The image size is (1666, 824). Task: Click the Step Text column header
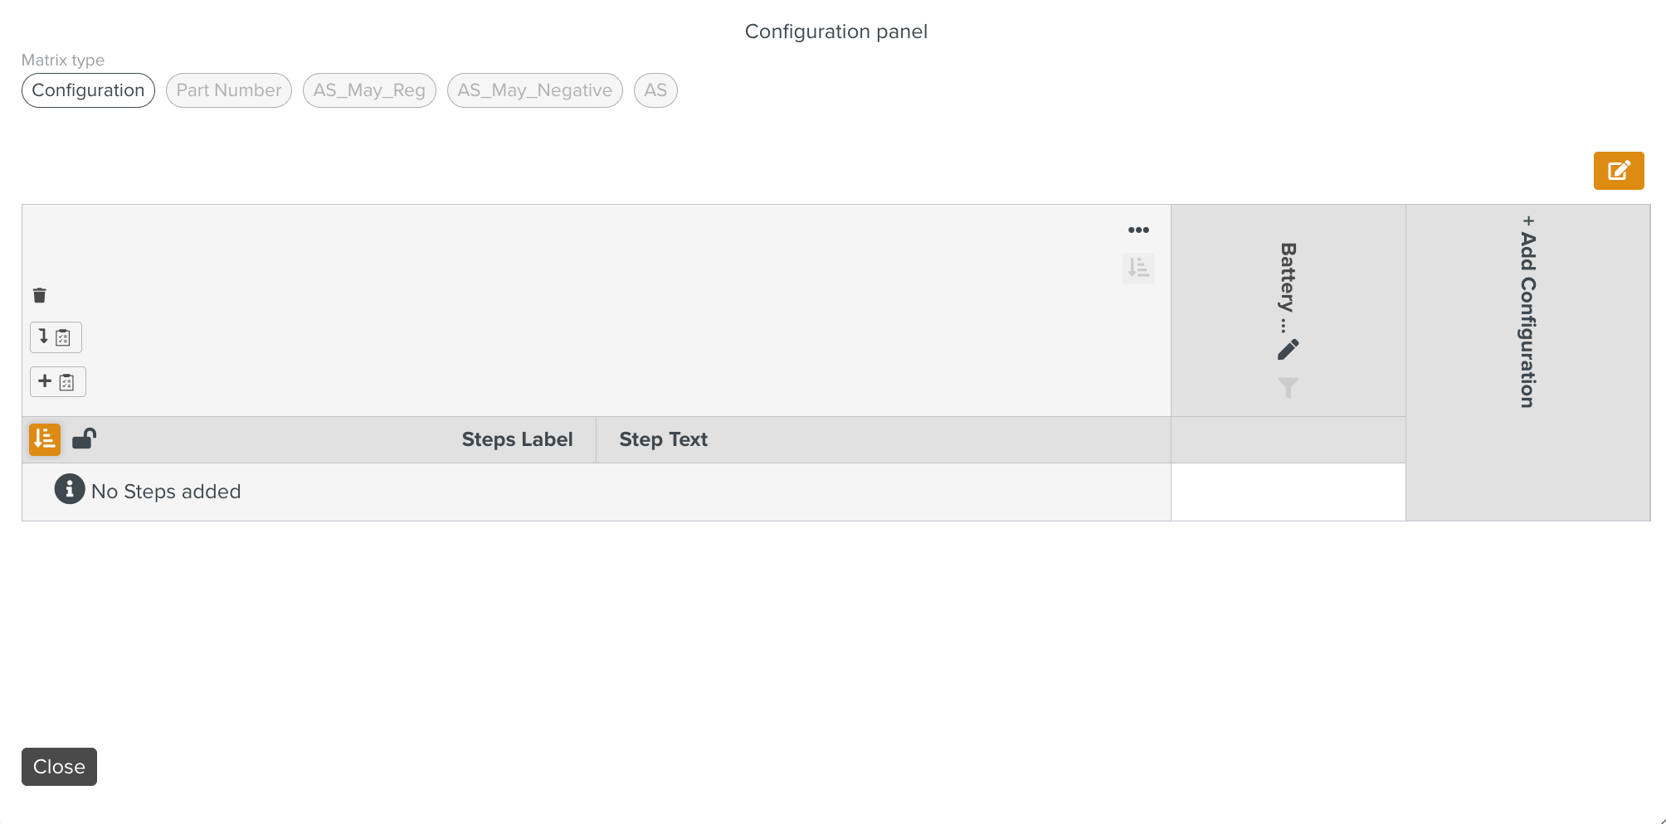[663, 439]
